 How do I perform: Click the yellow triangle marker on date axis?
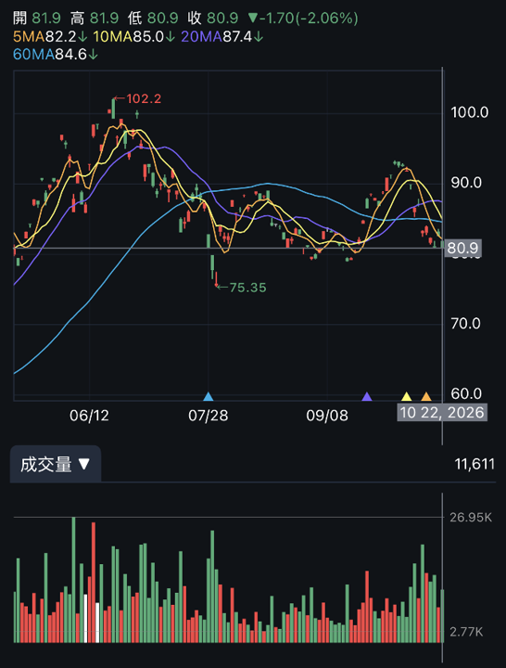point(407,397)
